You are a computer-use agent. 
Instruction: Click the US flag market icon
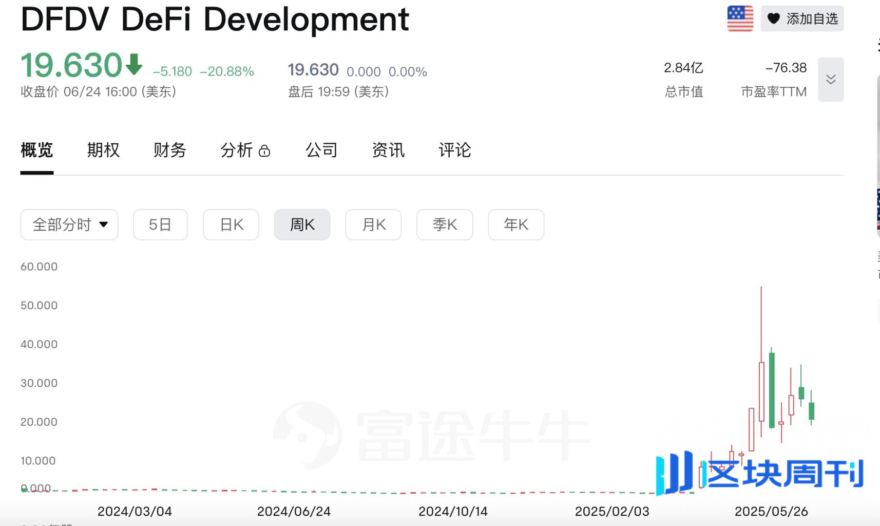(740, 18)
